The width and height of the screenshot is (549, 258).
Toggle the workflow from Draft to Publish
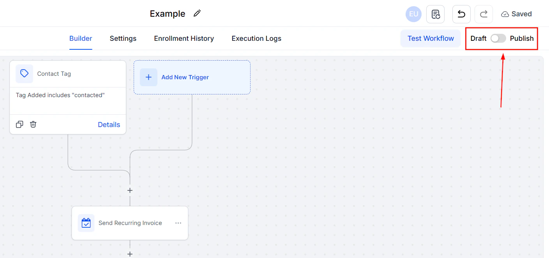pos(498,38)
